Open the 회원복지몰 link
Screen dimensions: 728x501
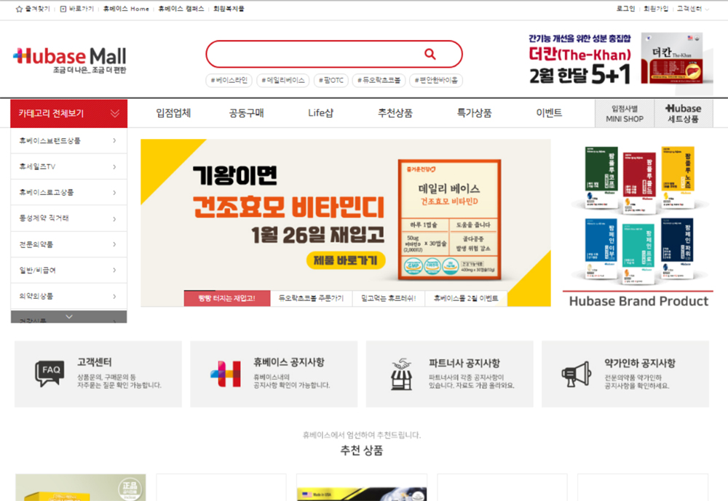[229, 9]
